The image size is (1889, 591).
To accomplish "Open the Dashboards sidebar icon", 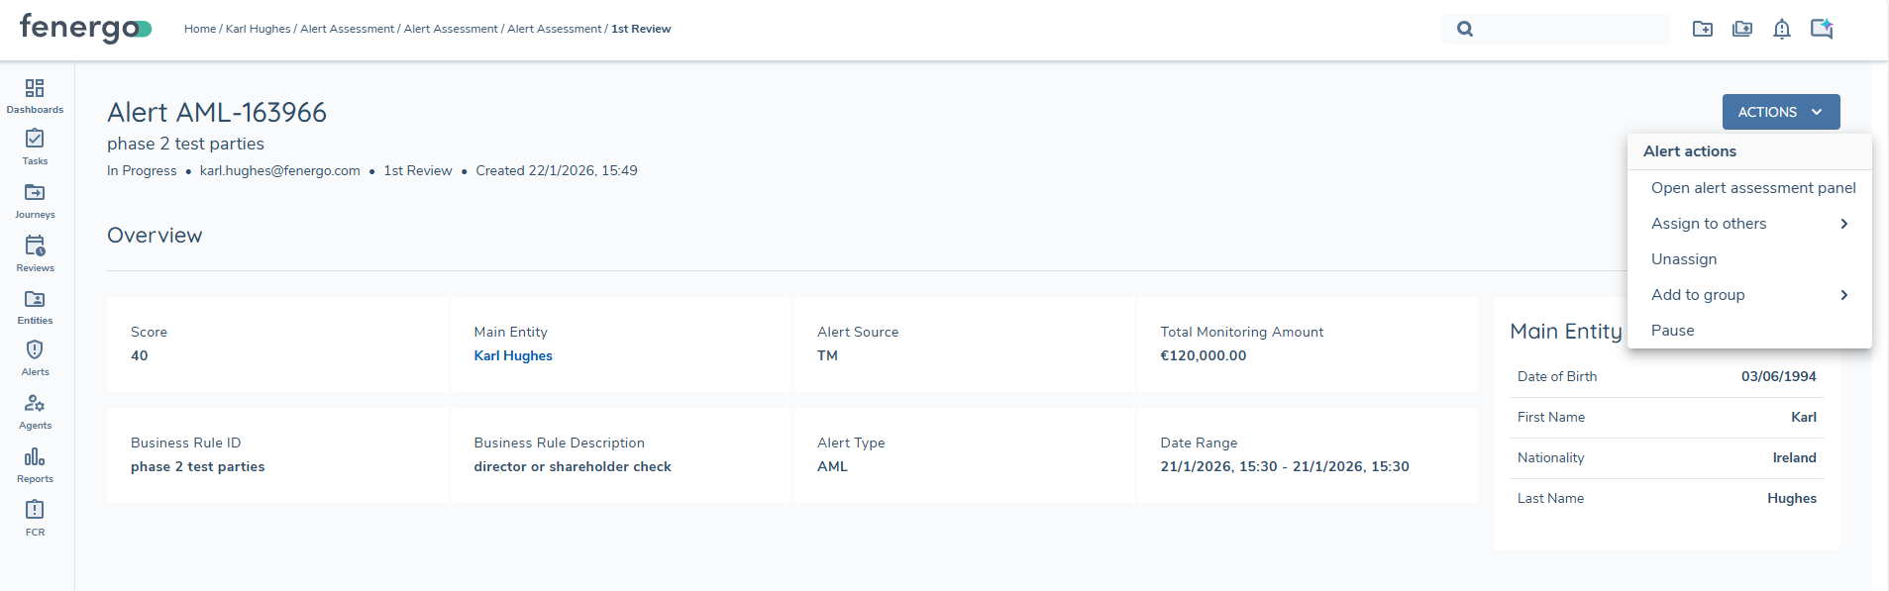I will click(35, 89).
